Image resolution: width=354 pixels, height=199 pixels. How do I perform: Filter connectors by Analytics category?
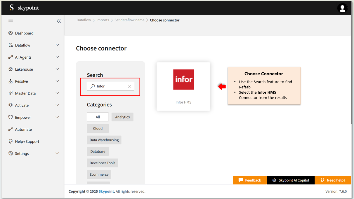(122, 117)
